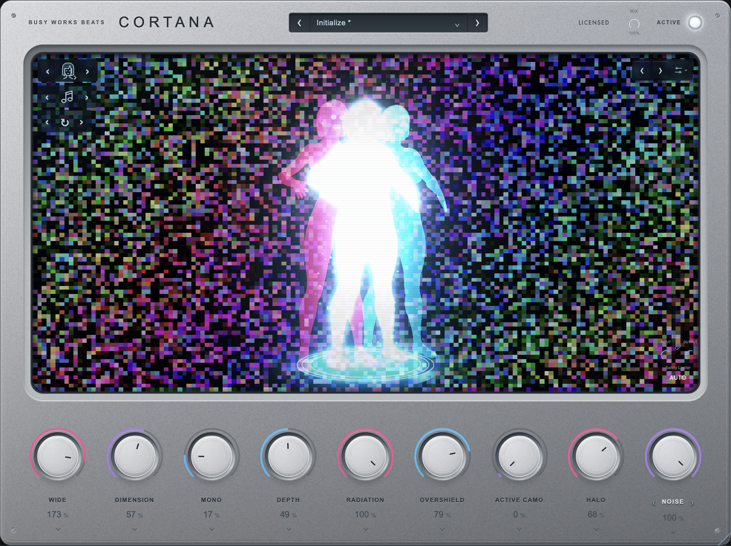Click right arrow beside the refresh icon
This screenshot has height=546, width=731.
click(81, 122)
